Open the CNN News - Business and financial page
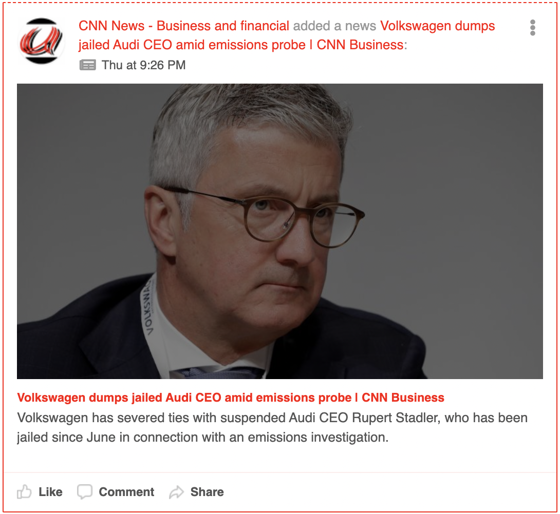The width and height of the screenshot is (560, 514). tap(183, 26)
